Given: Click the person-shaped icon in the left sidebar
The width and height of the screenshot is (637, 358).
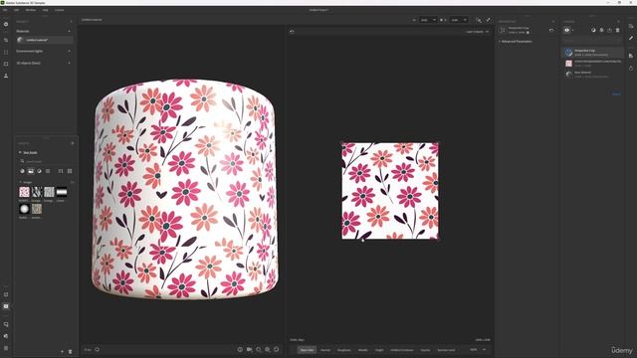Looking at the screenshot, I should pyautogui.click(x=6, y=76).
